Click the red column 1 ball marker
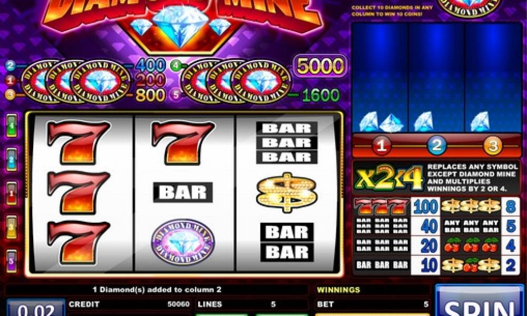This screenshot has height=316, width=527. click(x=382, y=146)
